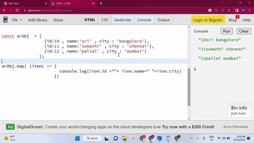254x143 pixels.
Task: Open the File menu dropdown
Action: click(x=17, y=20)
